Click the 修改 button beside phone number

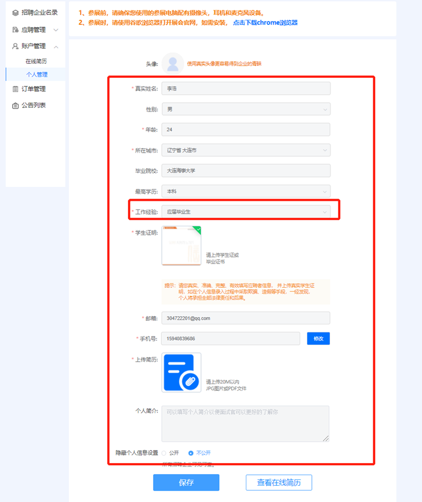pyautogui.click(x=318, y=338)
